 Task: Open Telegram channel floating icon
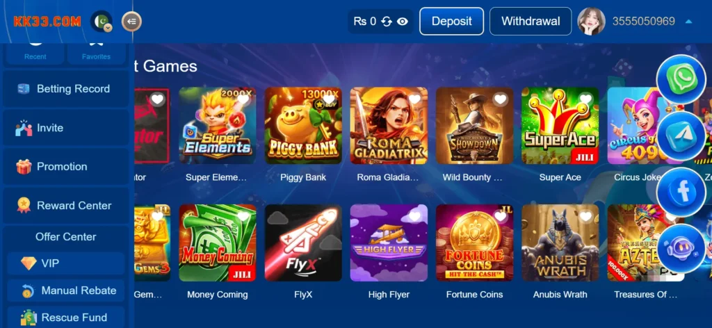(681, 136)
